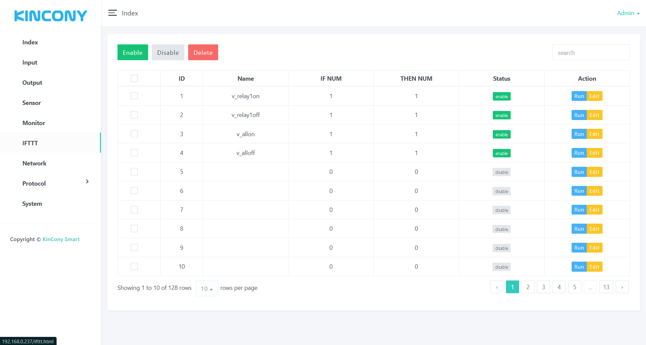Tick the checkbox for rule ID 10
646x345 pixels.
[x=134, y=267]
